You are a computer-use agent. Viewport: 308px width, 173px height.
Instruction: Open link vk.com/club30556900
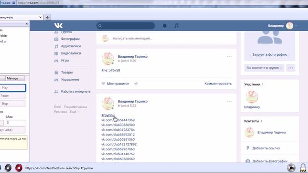coord(118,125)
